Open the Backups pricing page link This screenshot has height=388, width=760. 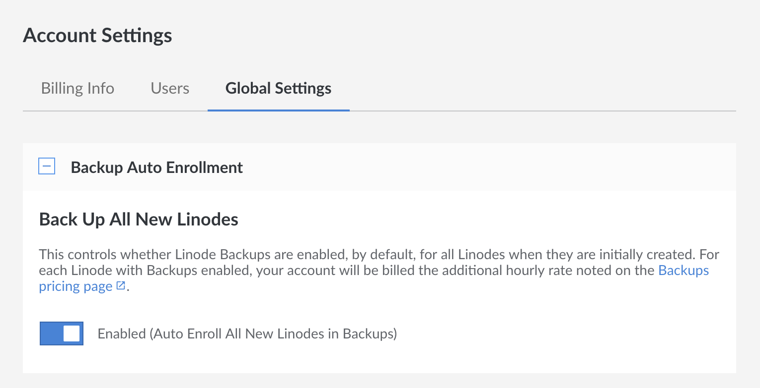[683, 271]
